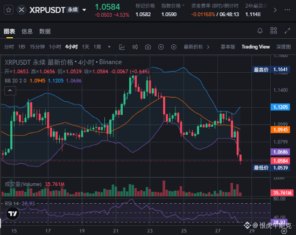Collapse indicator legend with chevron button
The height and width of the screenshot is (235, 296).
pyautogui.click(x=10, y=91)
